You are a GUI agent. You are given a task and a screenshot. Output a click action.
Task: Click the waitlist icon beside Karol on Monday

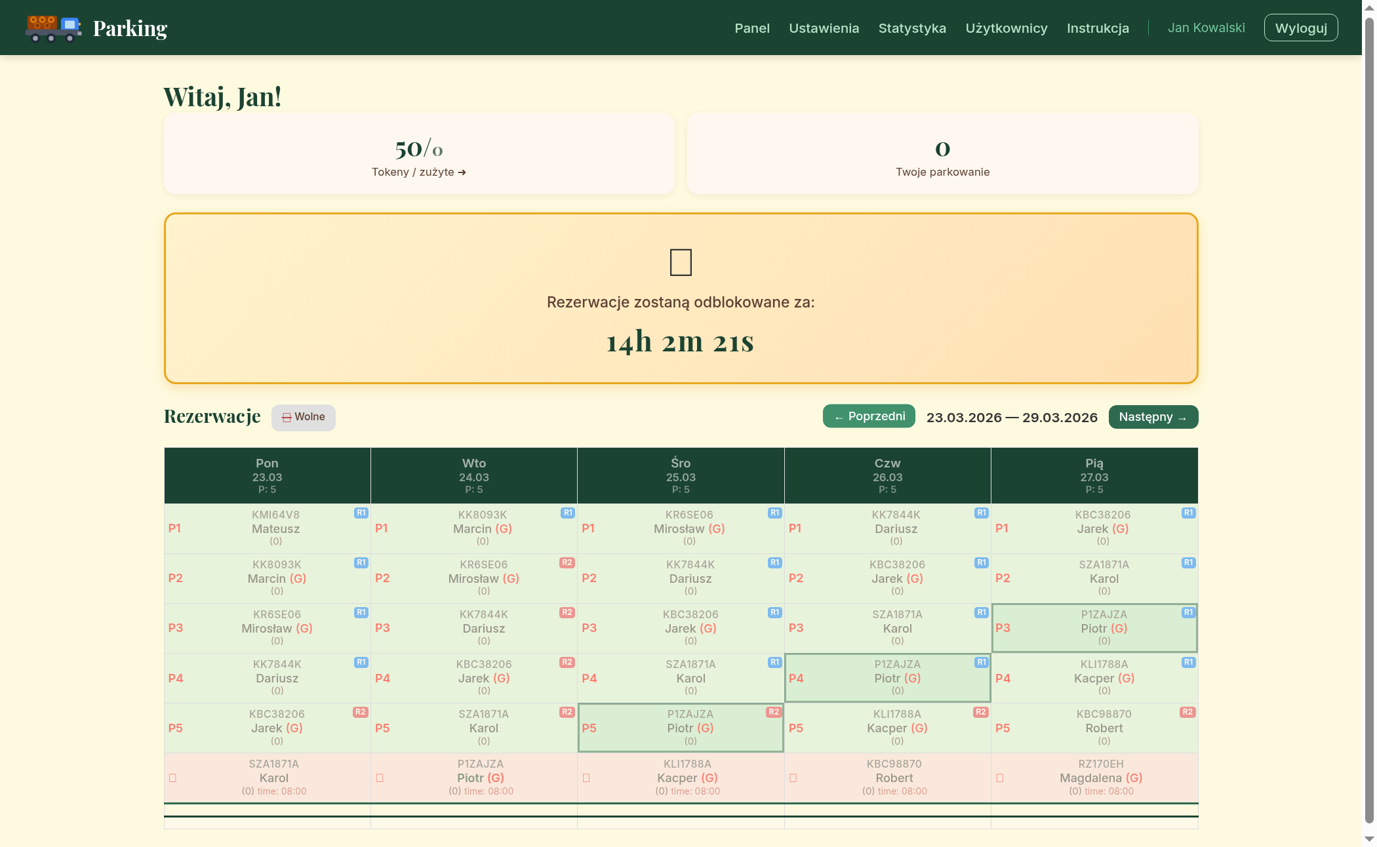173,778
